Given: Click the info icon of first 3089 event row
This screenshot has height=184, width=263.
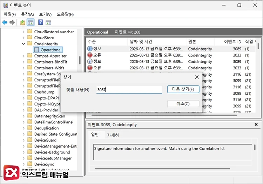Looking at the screenshot, I should pos(90,49).
